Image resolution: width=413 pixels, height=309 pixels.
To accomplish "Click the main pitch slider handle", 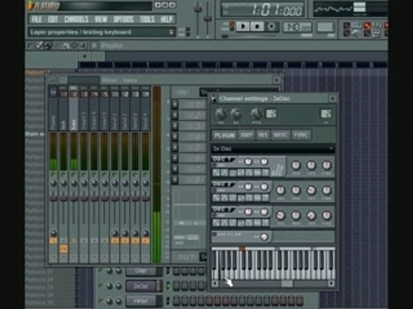I will click(x=208, y=18).
